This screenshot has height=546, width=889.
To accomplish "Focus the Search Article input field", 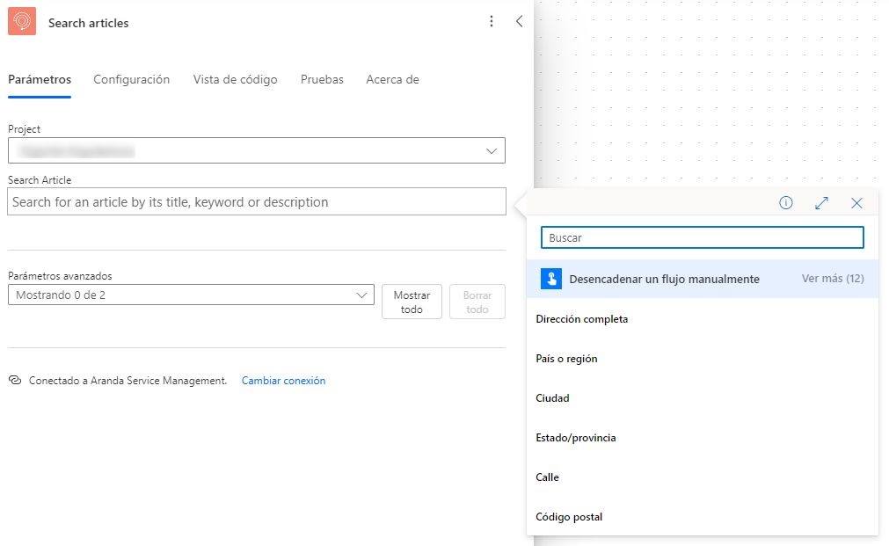I will 257,202.
